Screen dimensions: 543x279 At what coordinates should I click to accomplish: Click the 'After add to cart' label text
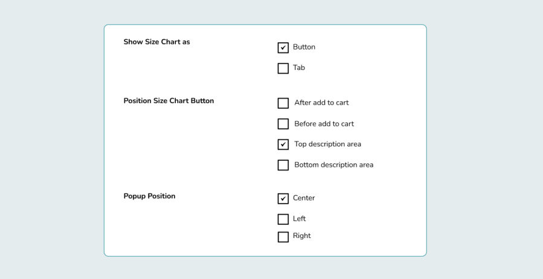(x=321, y=102)
